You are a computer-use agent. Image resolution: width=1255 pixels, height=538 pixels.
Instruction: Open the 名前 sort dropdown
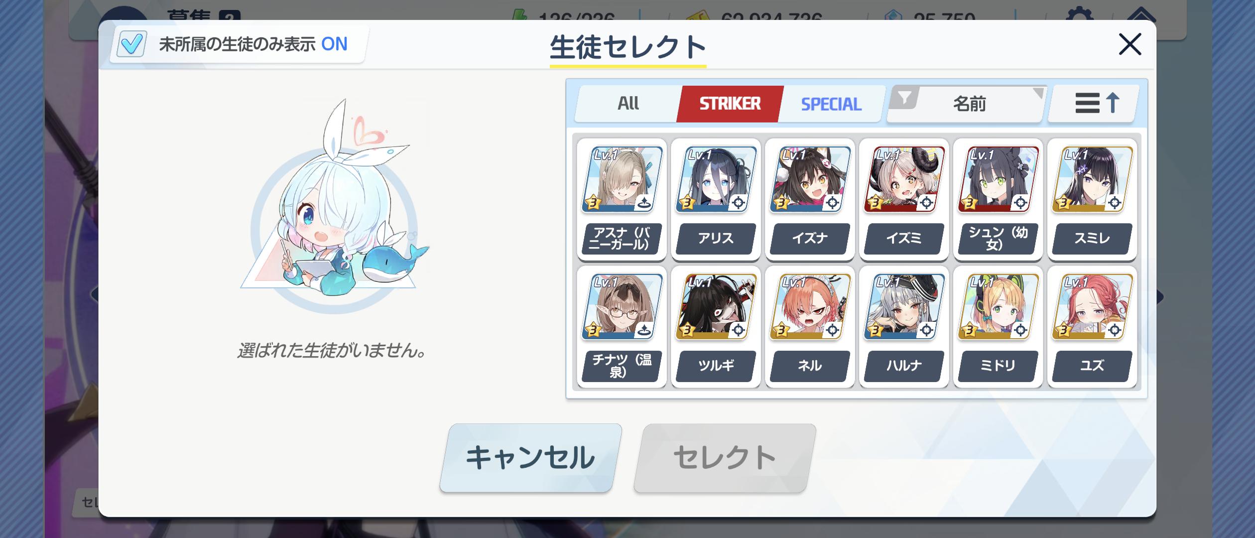coord(969,104)
